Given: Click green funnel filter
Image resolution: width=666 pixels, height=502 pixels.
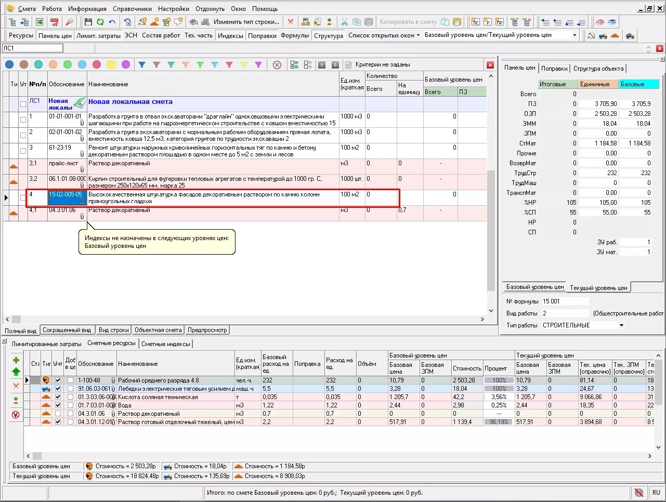Looking at the screenshot, I should point(200,65).
